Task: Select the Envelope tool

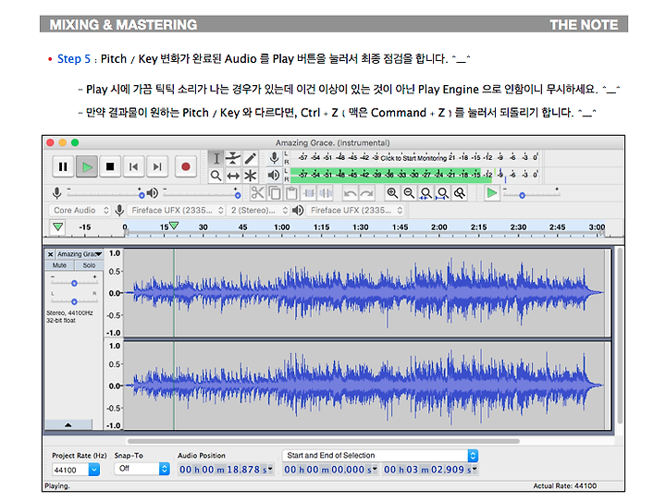Action: (233, 158)
